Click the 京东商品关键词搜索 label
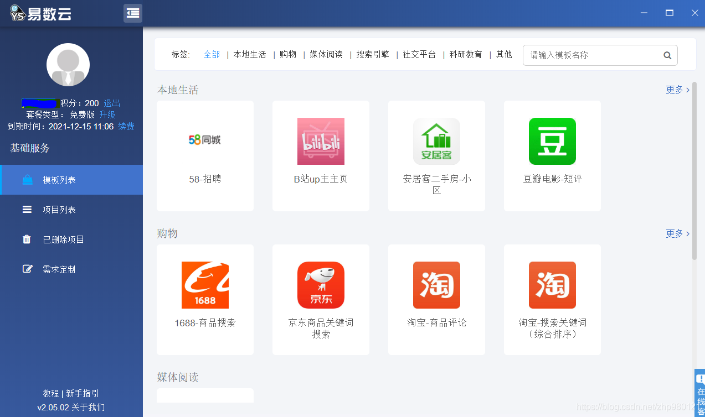705x417 pixels. pyautogui.click(x=321, y=329)
